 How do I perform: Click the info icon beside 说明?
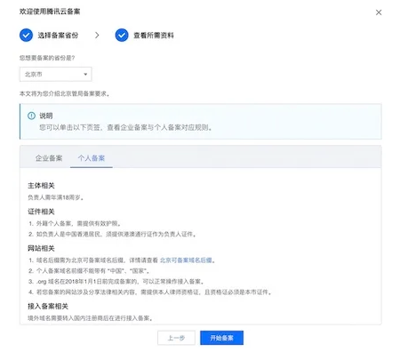pos(31,116)
